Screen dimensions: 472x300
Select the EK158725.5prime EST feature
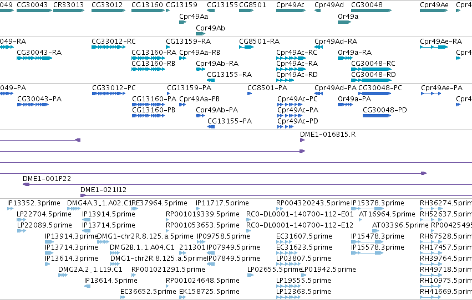182,297
